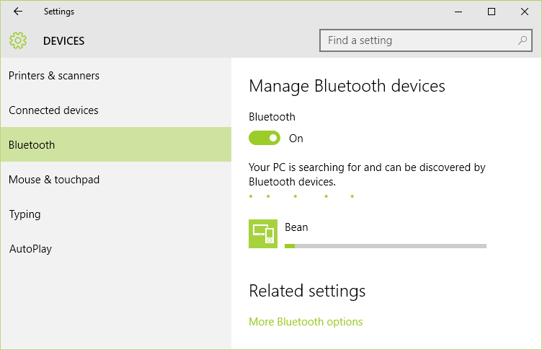542x350 pixels.
Task: Click the Settings window title text
Action: point(58,12)
